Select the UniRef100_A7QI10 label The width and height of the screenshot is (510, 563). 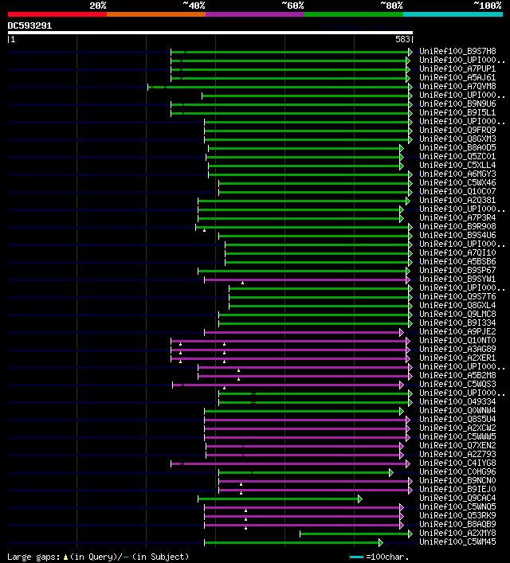point(457,252)
